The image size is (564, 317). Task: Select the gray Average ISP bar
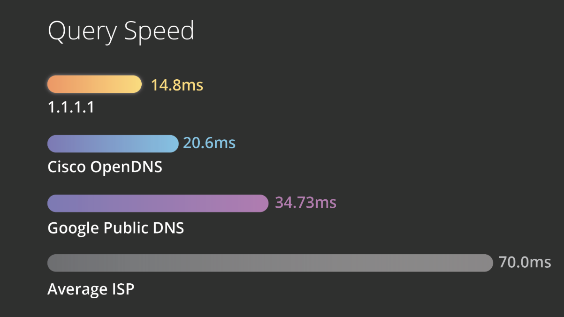(x=270, y=263)
